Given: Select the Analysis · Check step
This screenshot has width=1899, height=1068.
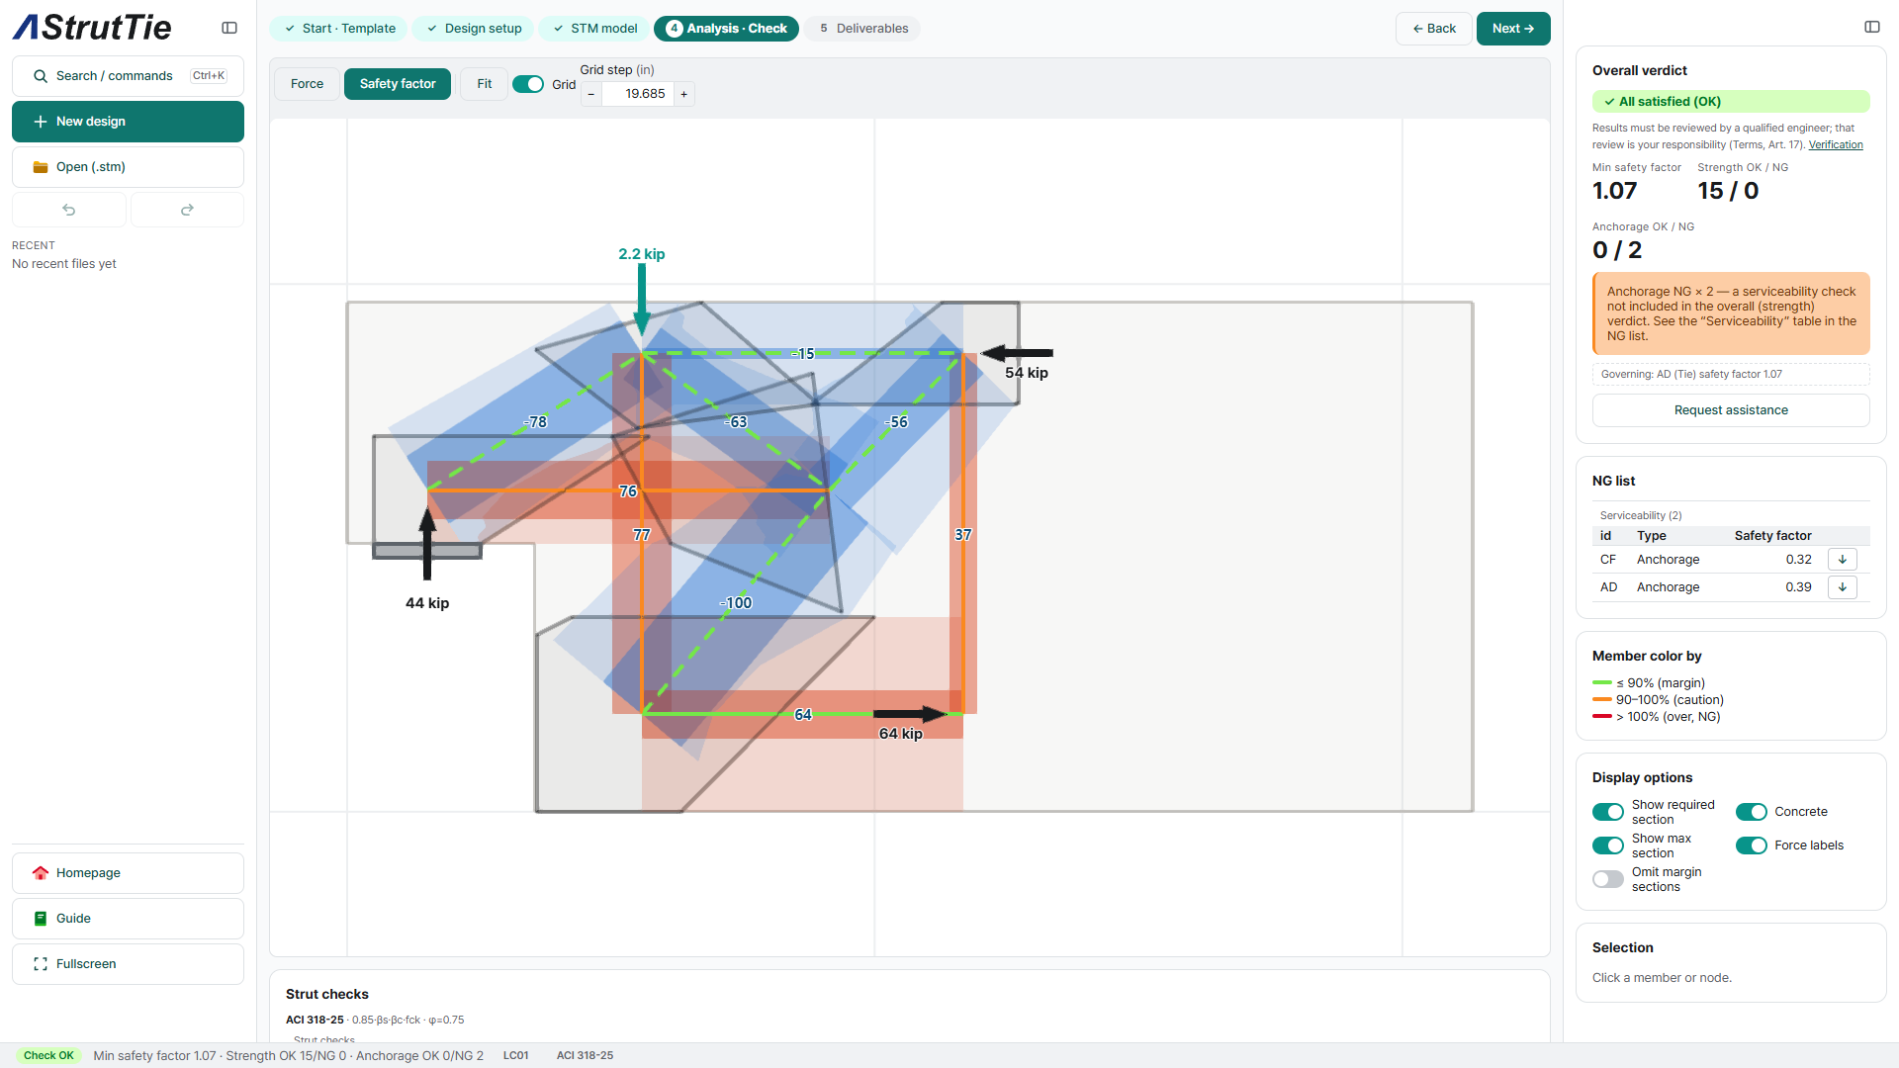Looking at the screenshot, I should [x=727, y=29].
